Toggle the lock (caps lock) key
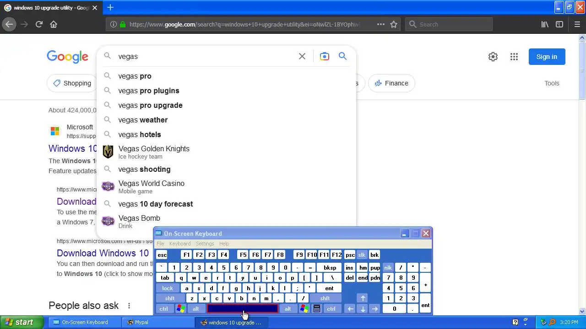 (x=168, y=288)
